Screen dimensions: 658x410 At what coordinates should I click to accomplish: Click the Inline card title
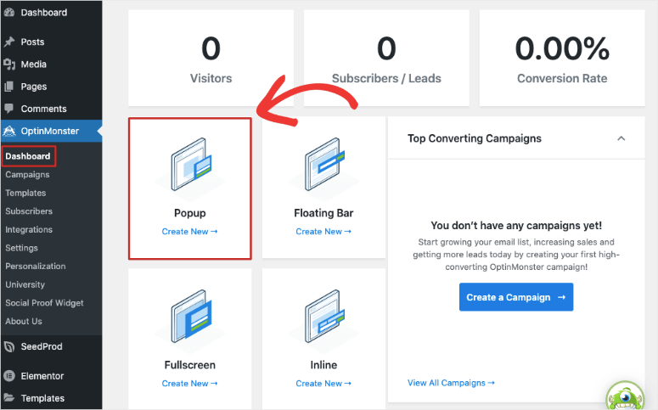pos(323,365)
